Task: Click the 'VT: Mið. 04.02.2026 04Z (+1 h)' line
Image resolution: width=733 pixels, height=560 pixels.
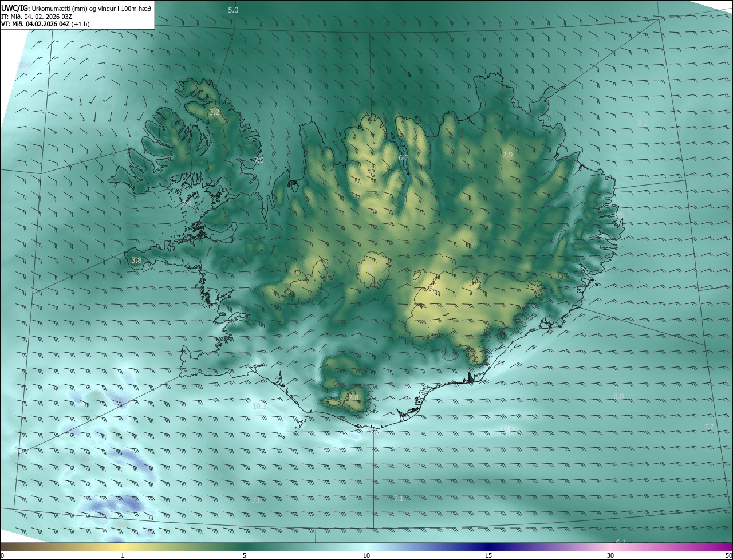Action: pyautogui.click(x=46, y=24)
